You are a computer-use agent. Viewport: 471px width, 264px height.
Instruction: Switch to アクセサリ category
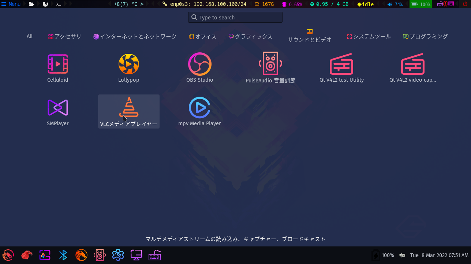tap(65, 37)
